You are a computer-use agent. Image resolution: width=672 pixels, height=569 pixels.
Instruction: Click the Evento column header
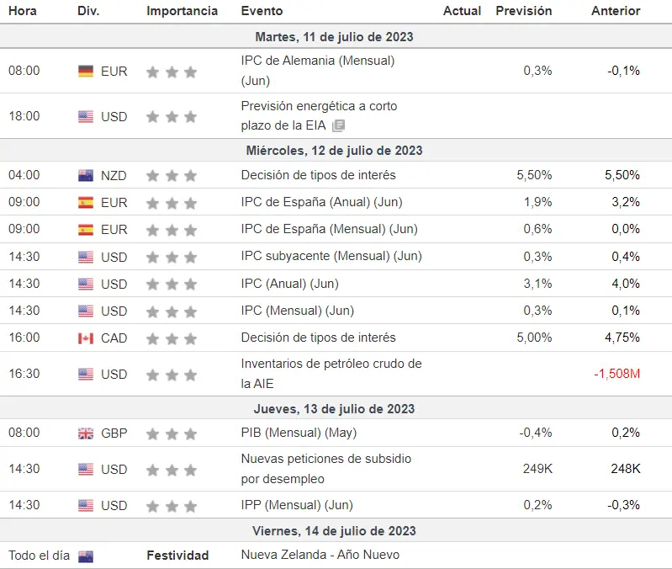[x=262, y=11]
